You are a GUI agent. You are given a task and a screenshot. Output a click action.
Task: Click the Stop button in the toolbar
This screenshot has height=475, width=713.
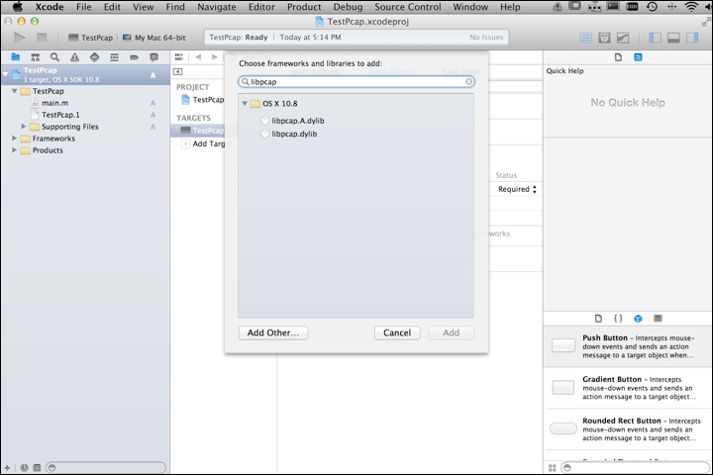pos(42,38)
